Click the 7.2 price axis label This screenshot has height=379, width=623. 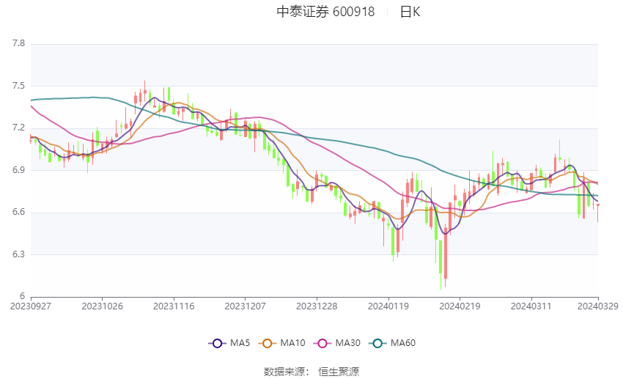point(18,128)
